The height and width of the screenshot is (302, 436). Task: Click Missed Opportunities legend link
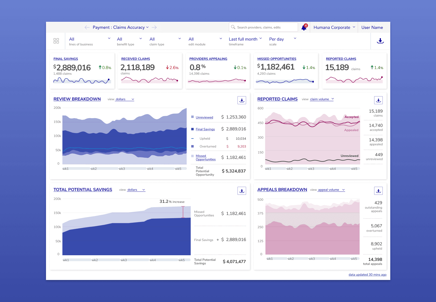(x=206, y=158)
